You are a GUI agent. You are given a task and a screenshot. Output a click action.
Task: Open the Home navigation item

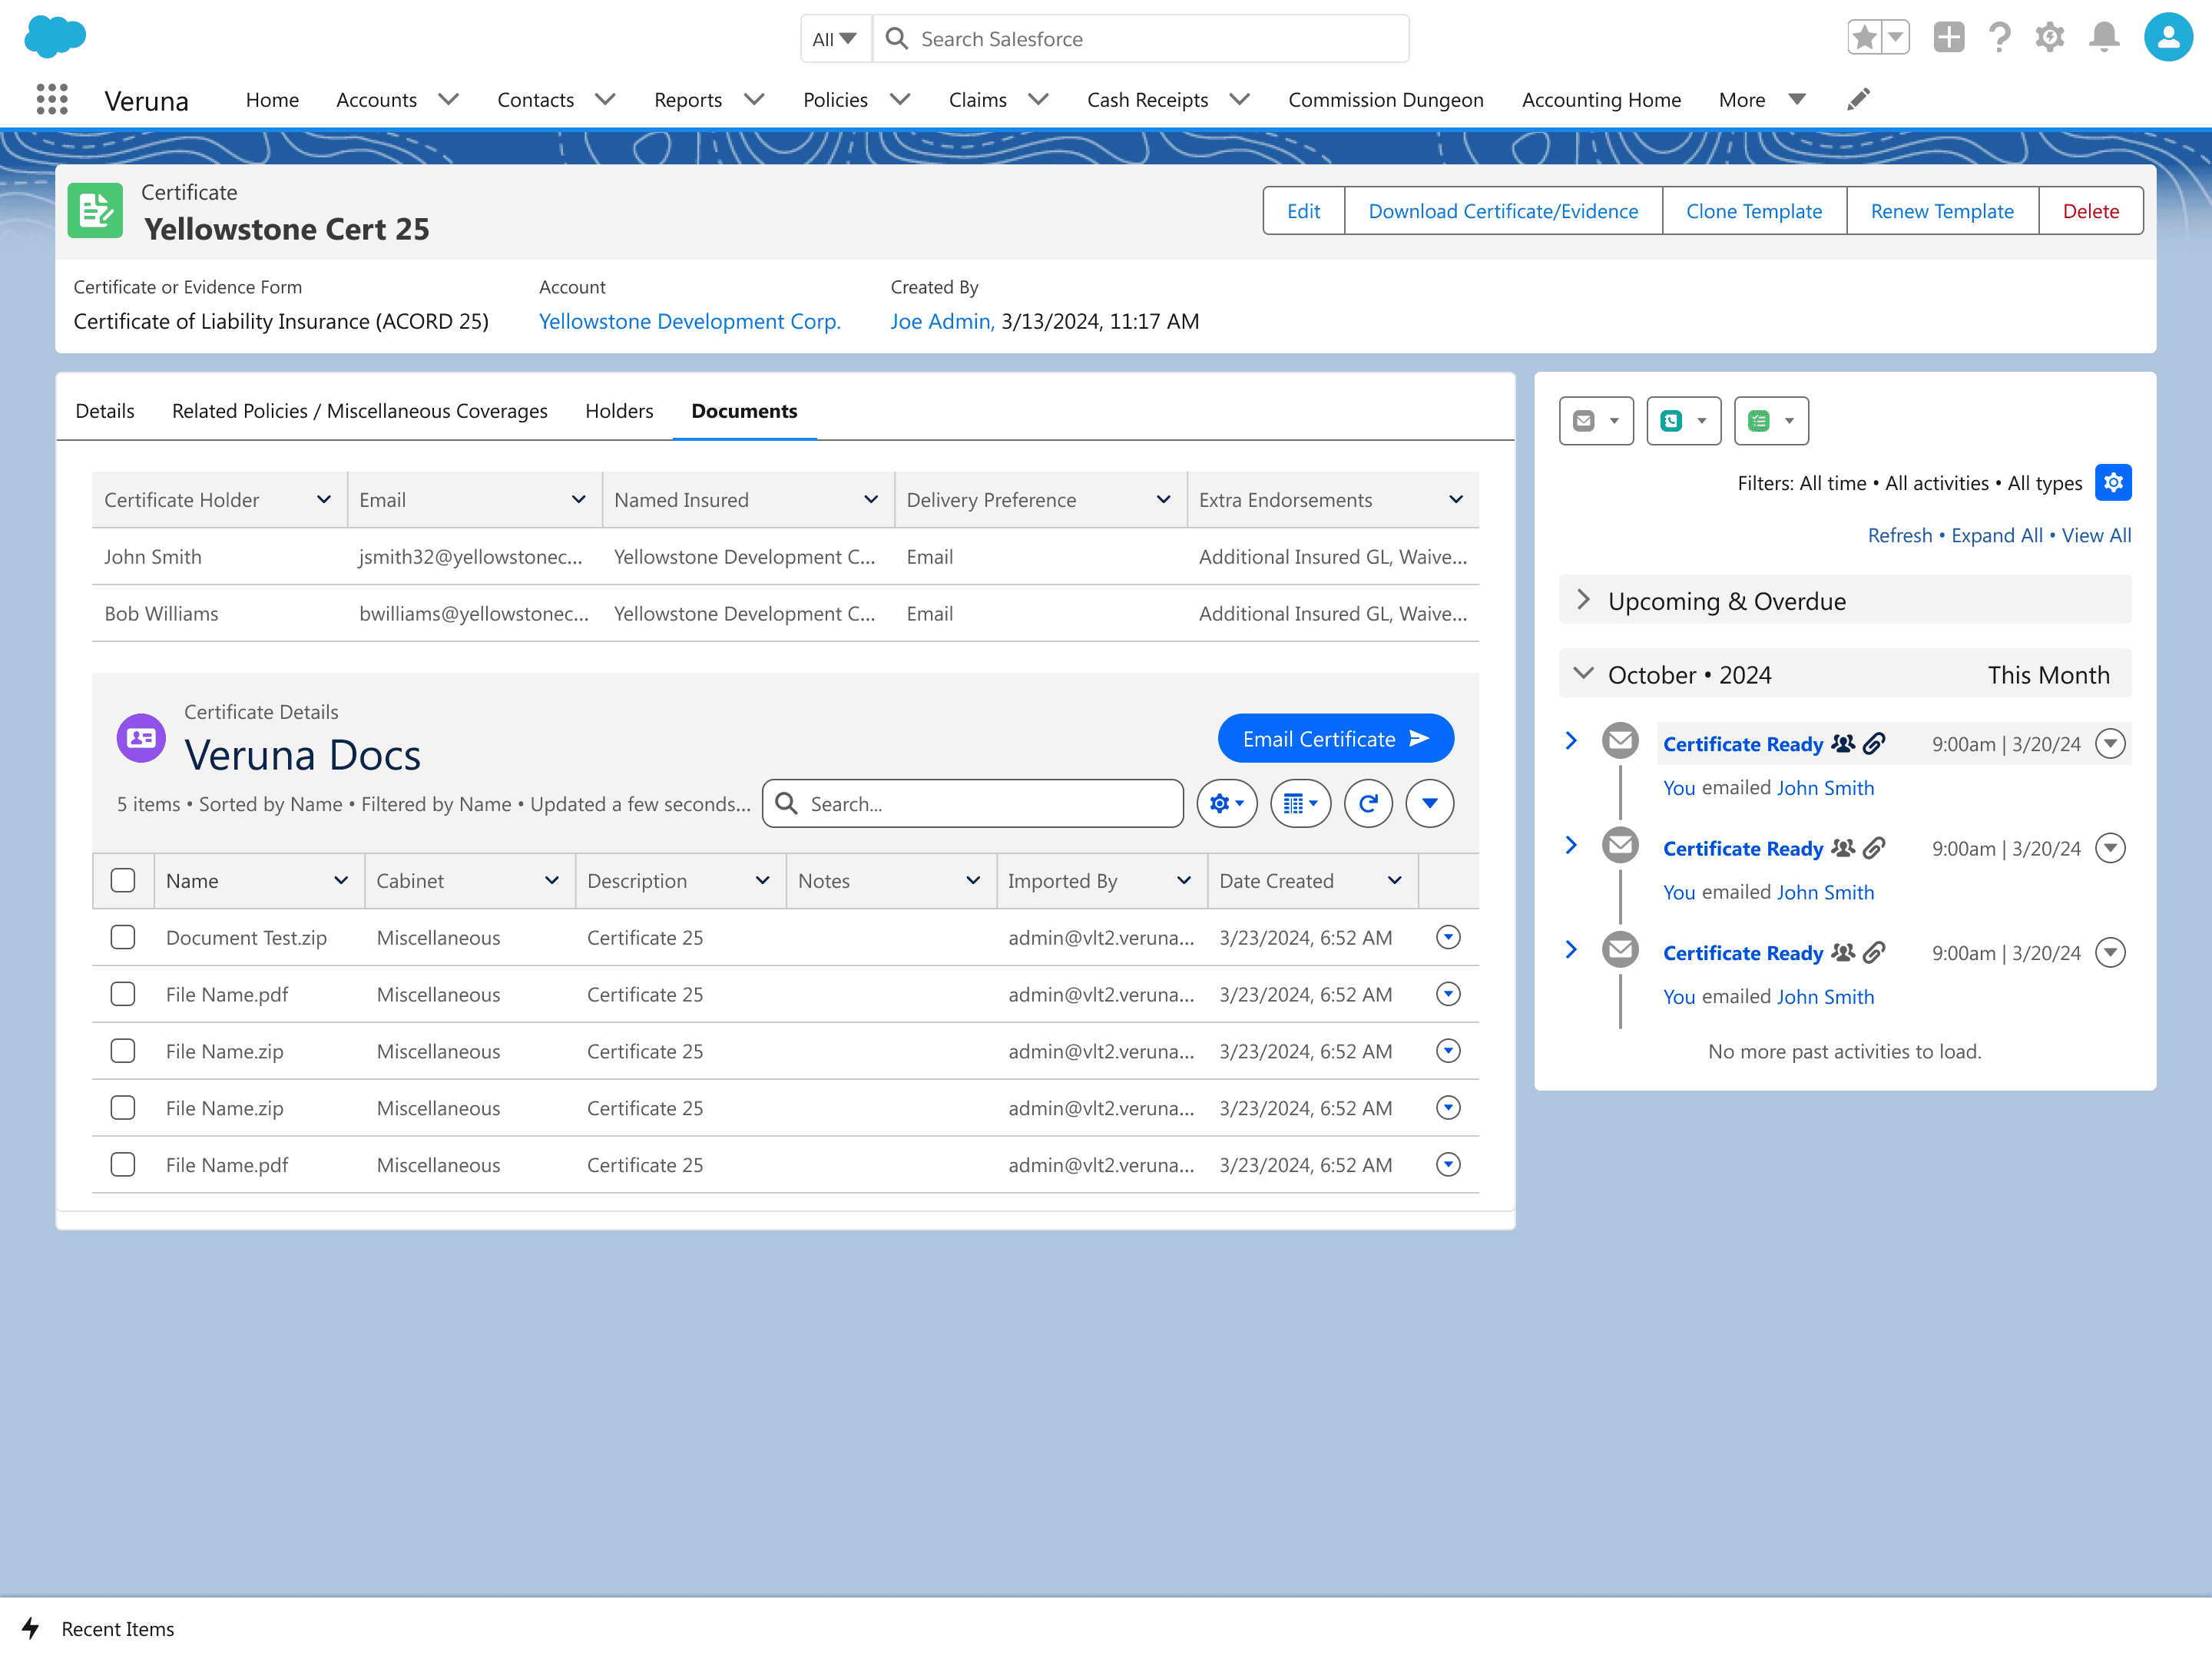[272, 99]
